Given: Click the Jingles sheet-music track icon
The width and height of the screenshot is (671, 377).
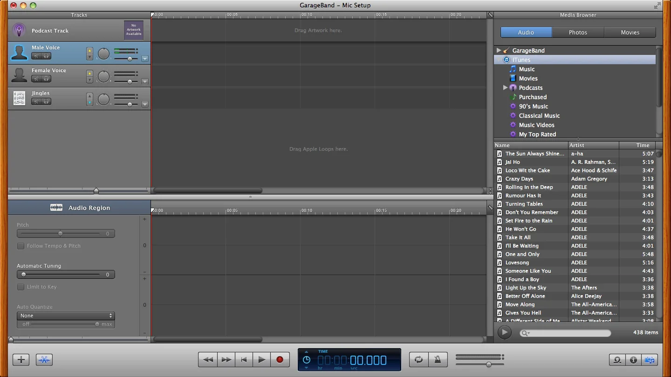Looking at the screenshot, I should click(x=19, y=98).
